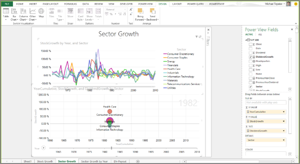Uncheck the Sector field checkbox
Viewport: 300px width, 164px height.
click(x=250, y=87)
